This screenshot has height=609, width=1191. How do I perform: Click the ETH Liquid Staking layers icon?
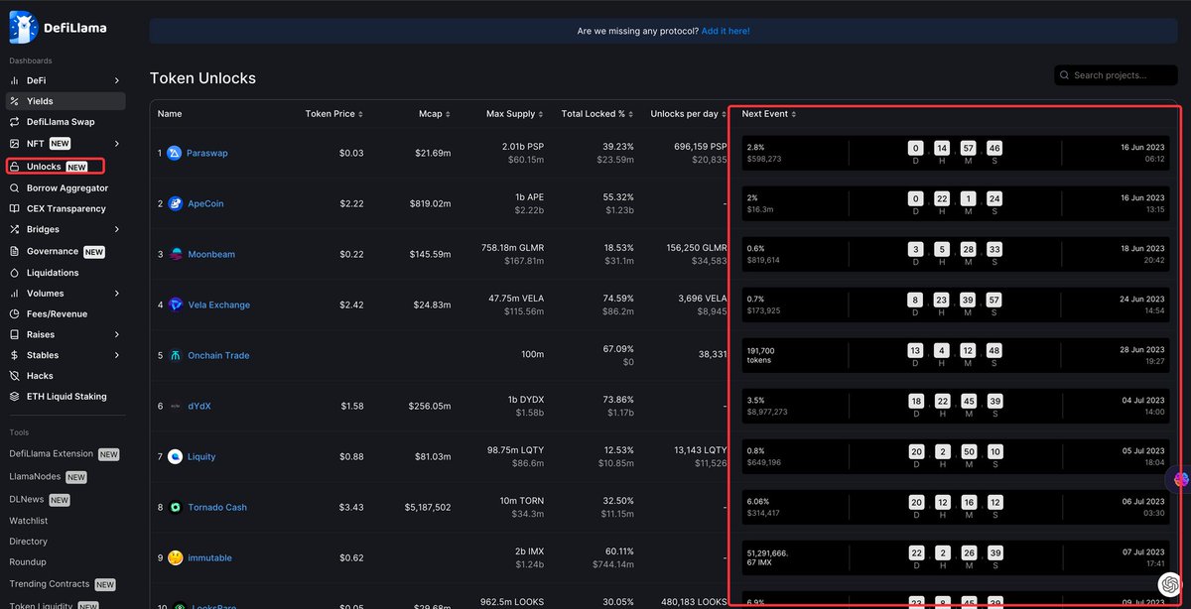(x=15, y=397)
